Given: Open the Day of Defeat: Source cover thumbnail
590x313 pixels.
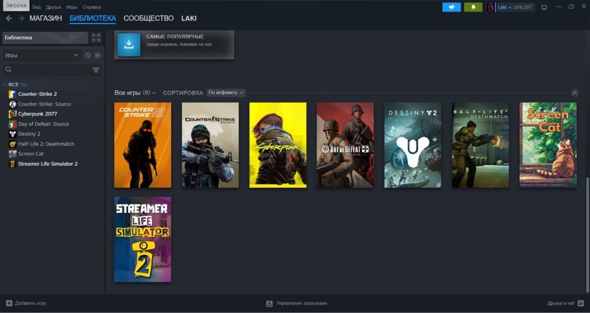Looking at the screenshot, I should (x=345, y=145).
